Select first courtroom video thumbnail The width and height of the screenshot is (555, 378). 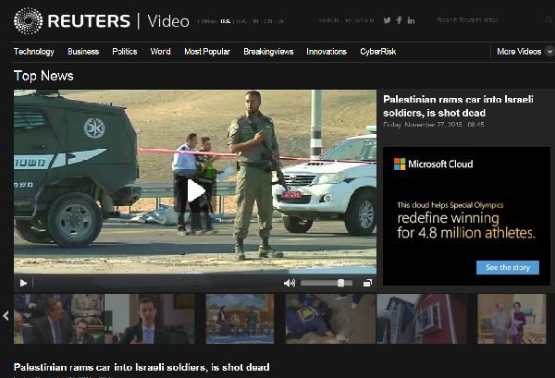pos(57,319)
